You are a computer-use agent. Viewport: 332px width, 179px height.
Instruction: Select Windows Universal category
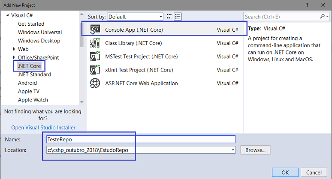[x=40, y=33]
